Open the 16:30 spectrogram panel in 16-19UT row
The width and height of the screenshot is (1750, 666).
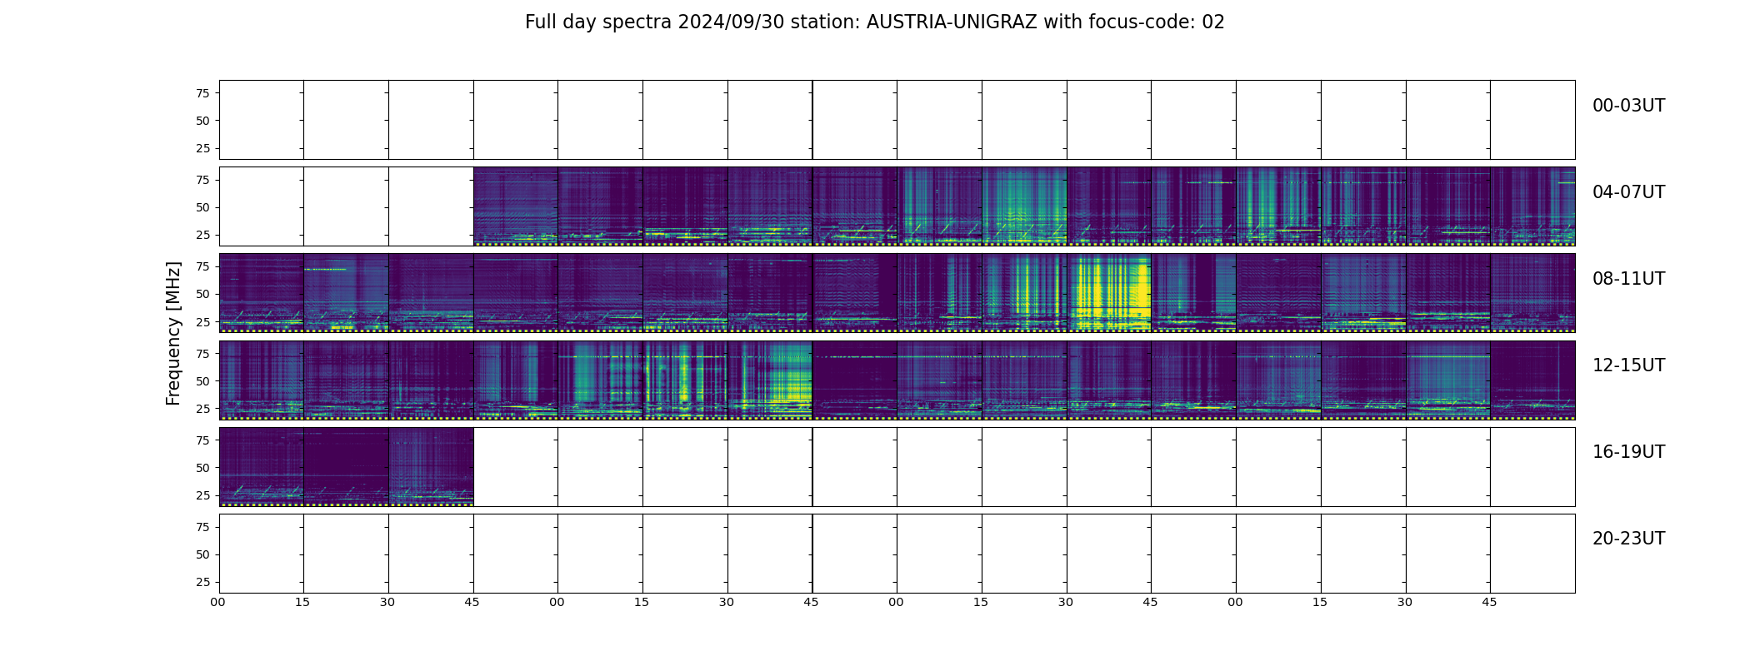tap(431, 466)
